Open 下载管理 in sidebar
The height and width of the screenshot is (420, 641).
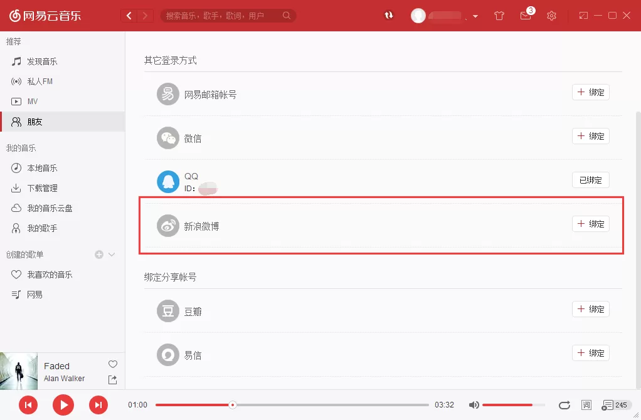tap(63, 188)
